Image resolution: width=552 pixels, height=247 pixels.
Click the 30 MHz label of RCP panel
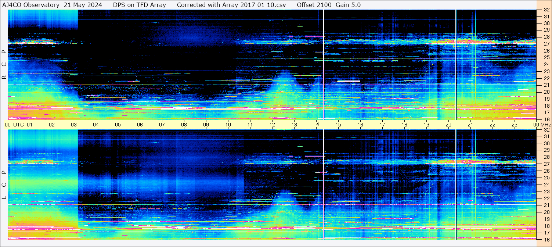(x=546, y=23)
